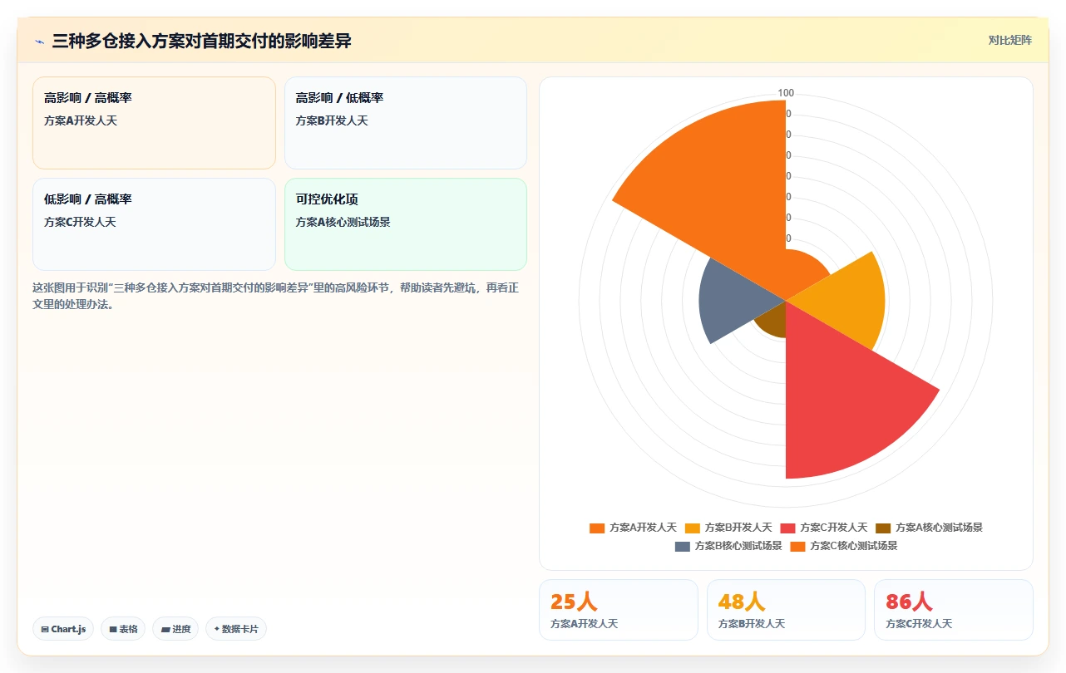Toggle the 方案A核心测试场景 legend item
Viewport: 1066px width, 673px height.
[x=930, y=528]
